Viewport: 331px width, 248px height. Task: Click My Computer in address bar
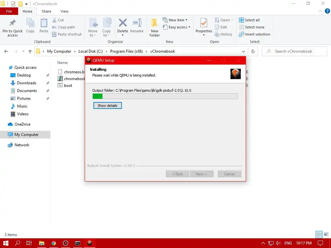click(59, 51)
